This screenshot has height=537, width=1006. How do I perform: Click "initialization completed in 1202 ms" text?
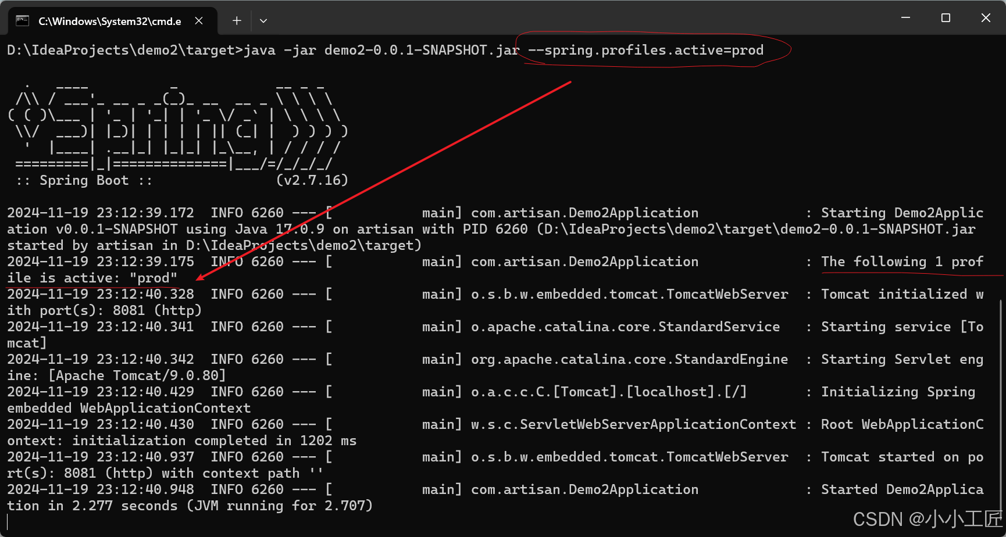pyautogui.click(x=214, y=441)
